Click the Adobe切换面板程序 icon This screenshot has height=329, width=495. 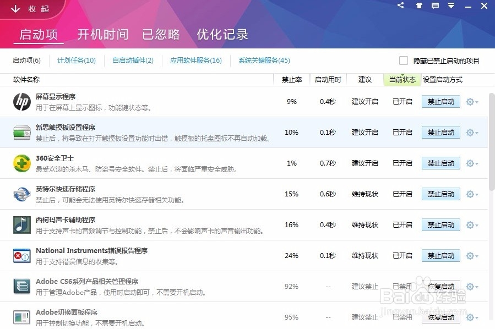pos(22,317)
